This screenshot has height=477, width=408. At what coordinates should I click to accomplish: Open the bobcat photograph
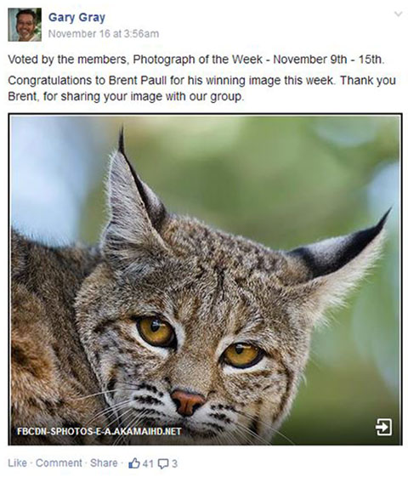click(205, 279)
